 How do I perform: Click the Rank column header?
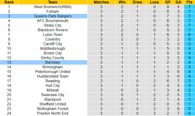(9, 2)
